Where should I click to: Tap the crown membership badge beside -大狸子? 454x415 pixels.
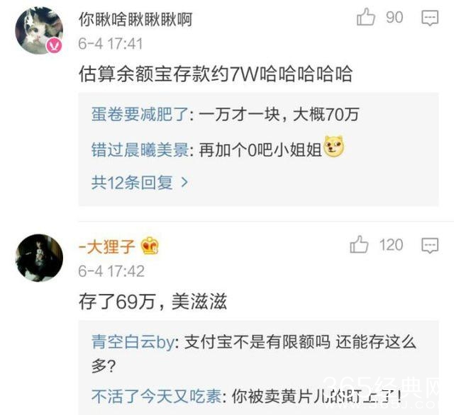click(x=150, y=246)
